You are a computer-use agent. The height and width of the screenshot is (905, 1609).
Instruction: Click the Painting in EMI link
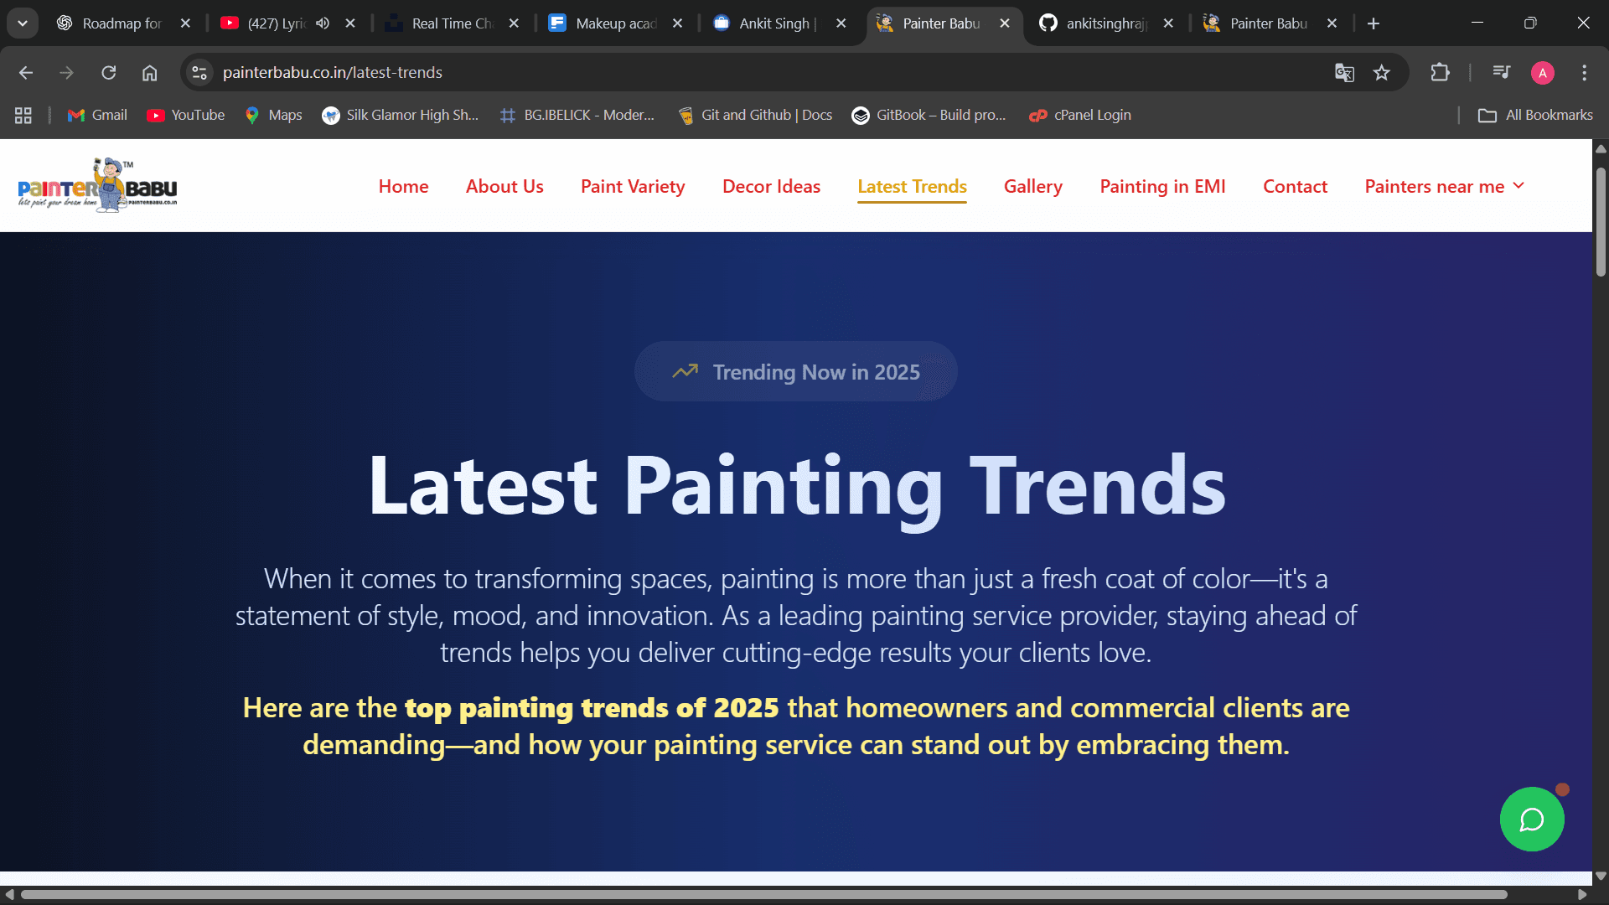(x=1162, y=186)
